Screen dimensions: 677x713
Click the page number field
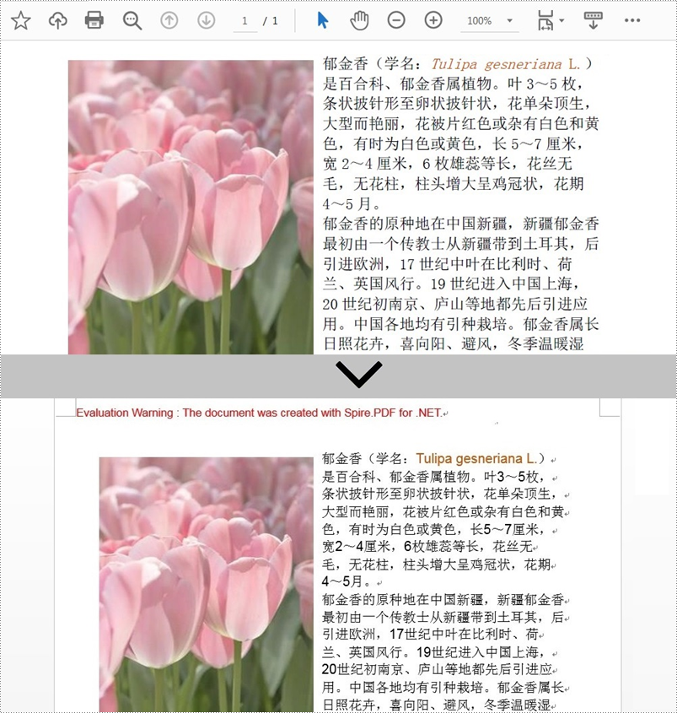[x=244, y=21]
